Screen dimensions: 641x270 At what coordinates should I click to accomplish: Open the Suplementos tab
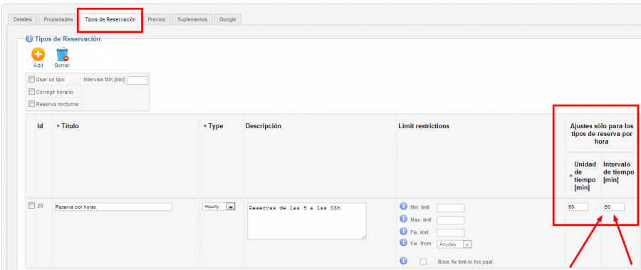tap(192, 19)
